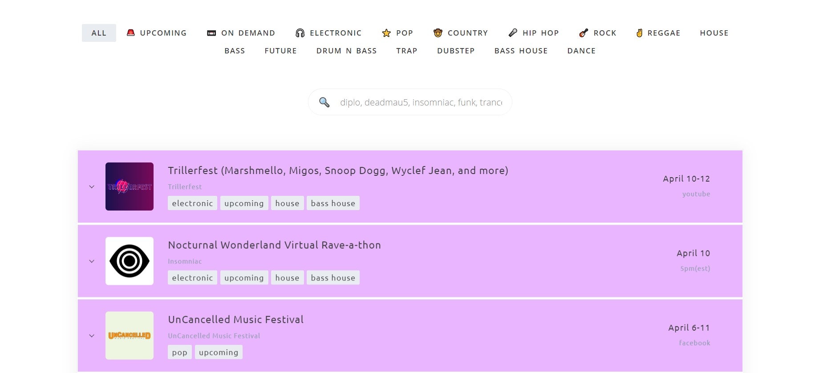Click upcoming tag on Trillerfest row
The height and width of the screenshot is (373, 823).
tap(244, 203)
